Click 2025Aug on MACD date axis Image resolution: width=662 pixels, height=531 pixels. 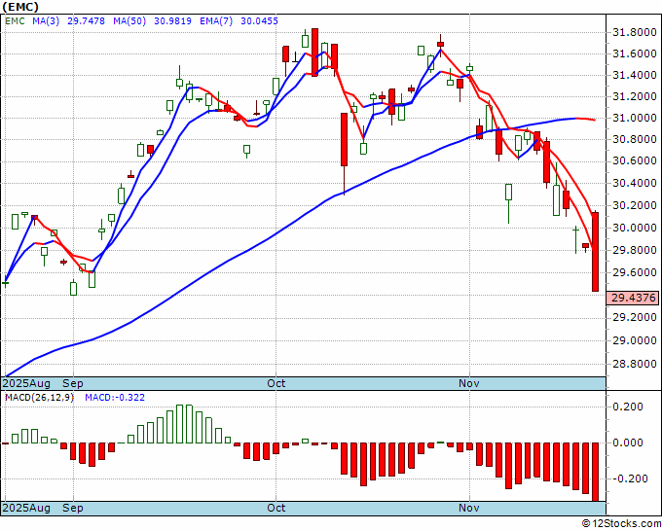coord(26,508)
